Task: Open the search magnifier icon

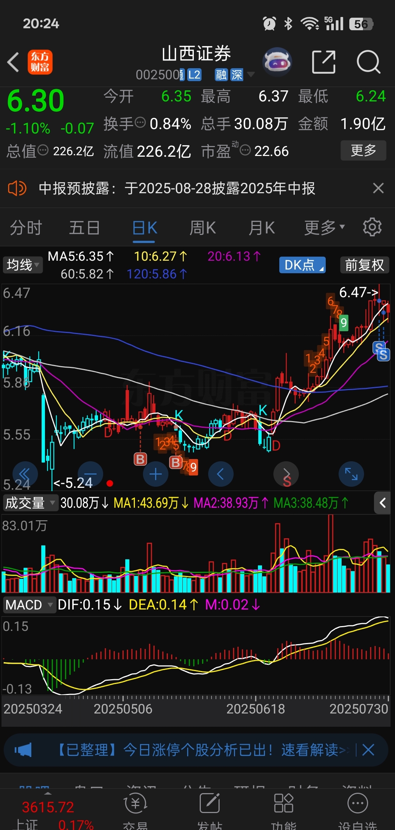Action: click(368, 62)
